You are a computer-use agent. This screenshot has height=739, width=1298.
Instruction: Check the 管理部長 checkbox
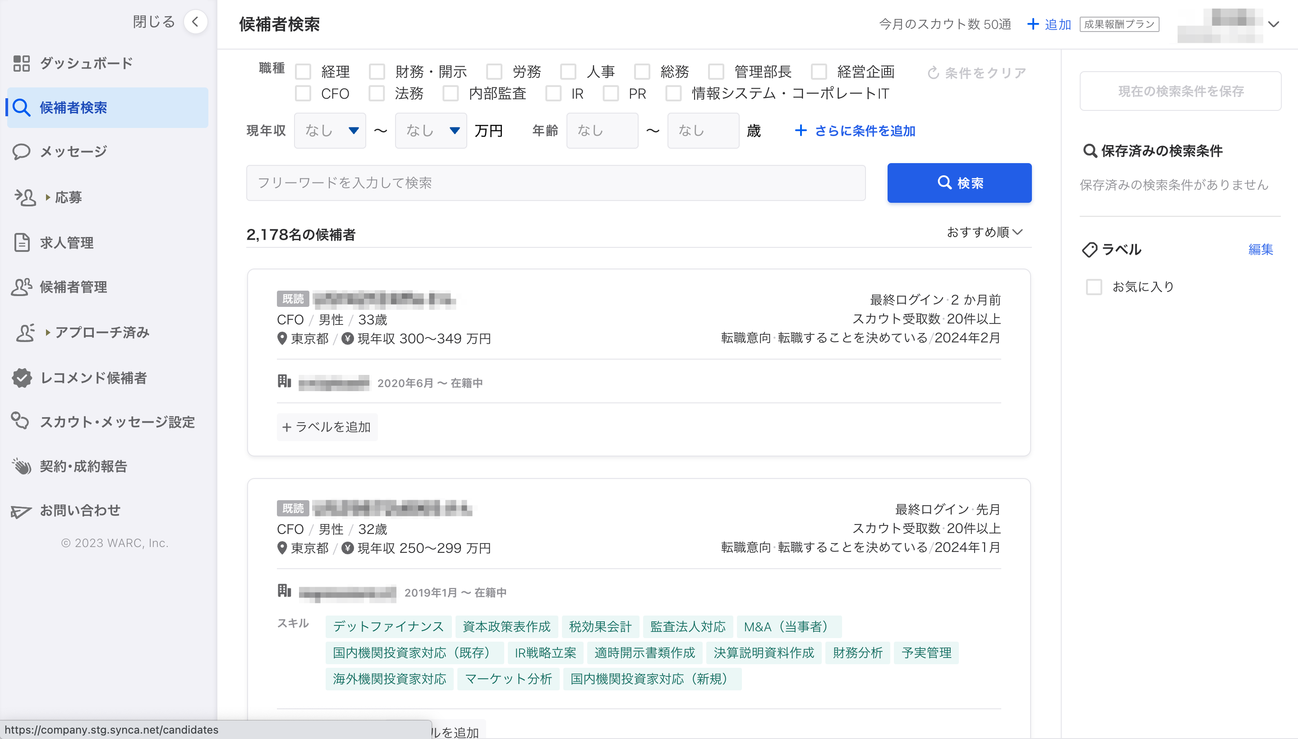click(x=716, y=72)
